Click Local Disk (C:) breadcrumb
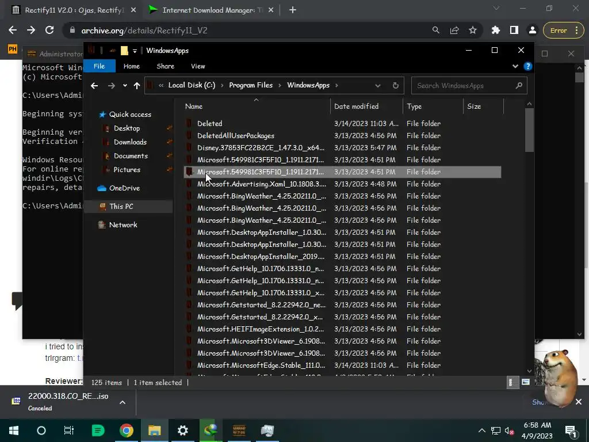 [192, 85]
